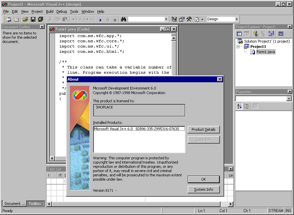
Task: Open the Design window layout dropdown
Action: (x=237, y=19)
